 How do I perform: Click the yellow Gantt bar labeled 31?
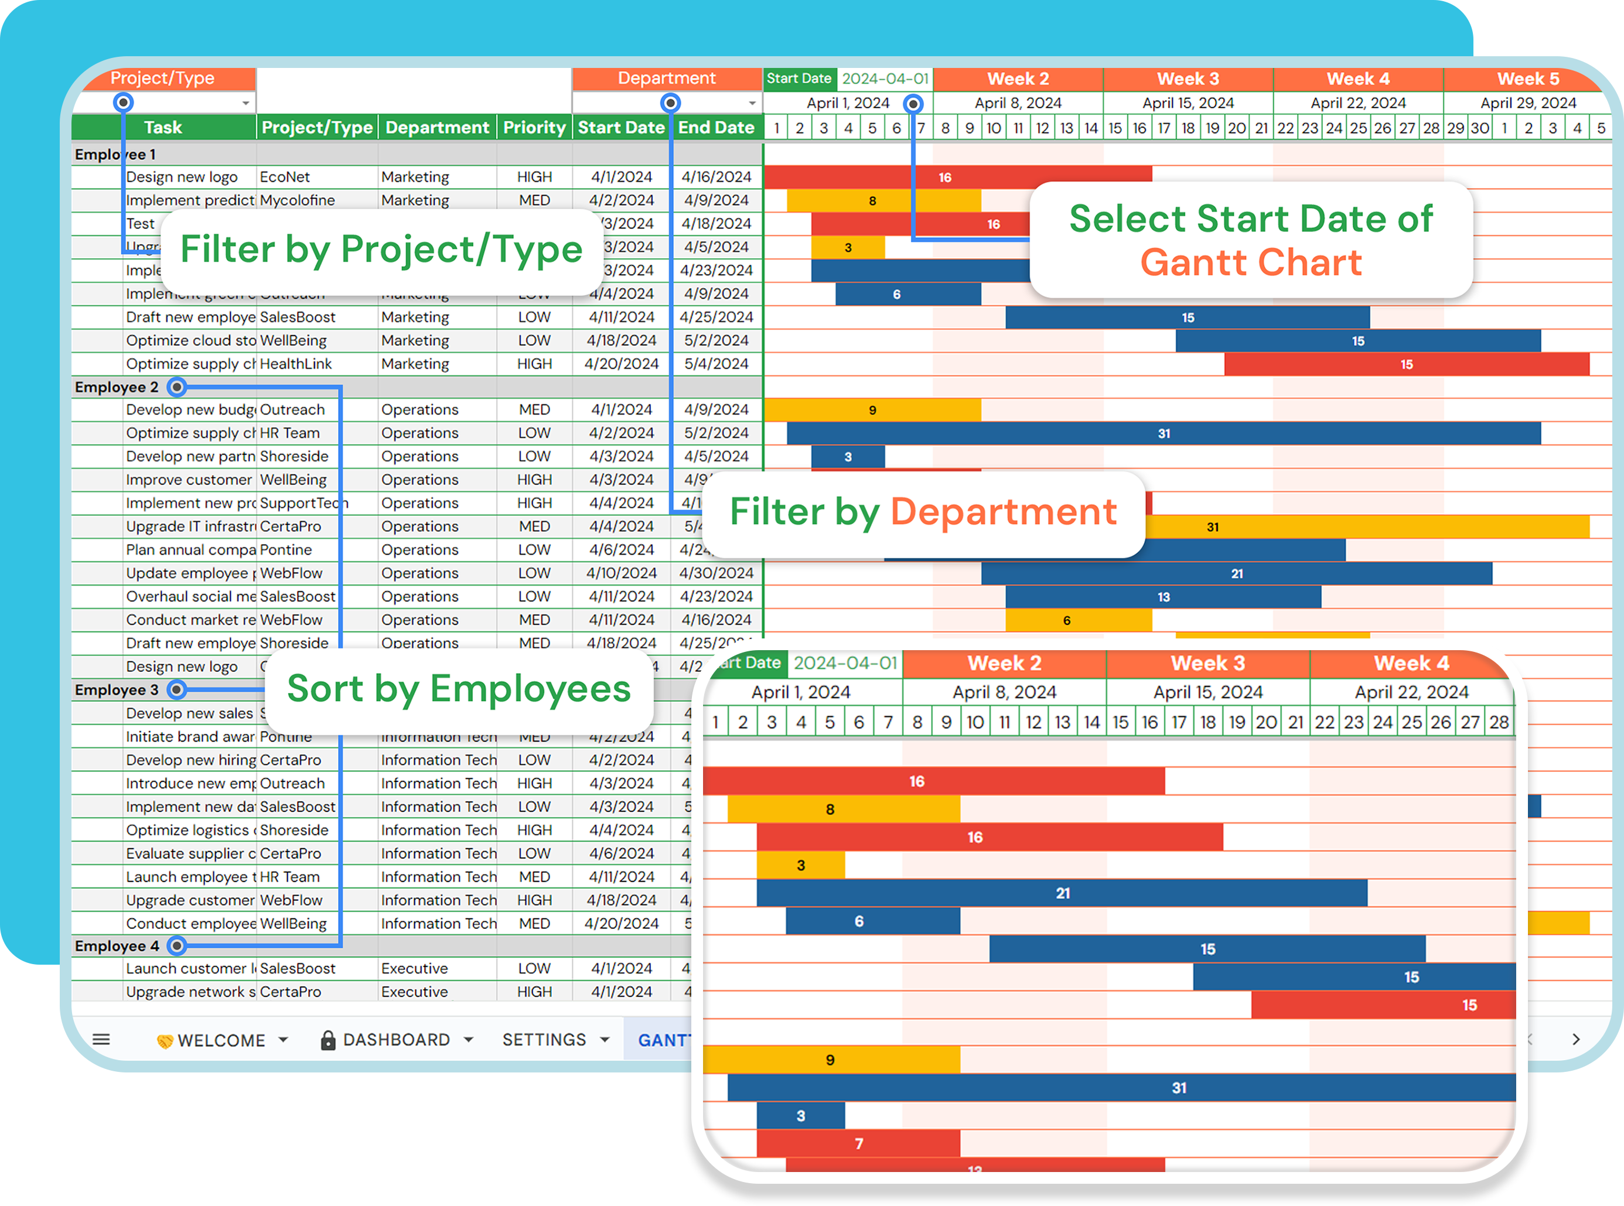click(x=1367, y=527)
